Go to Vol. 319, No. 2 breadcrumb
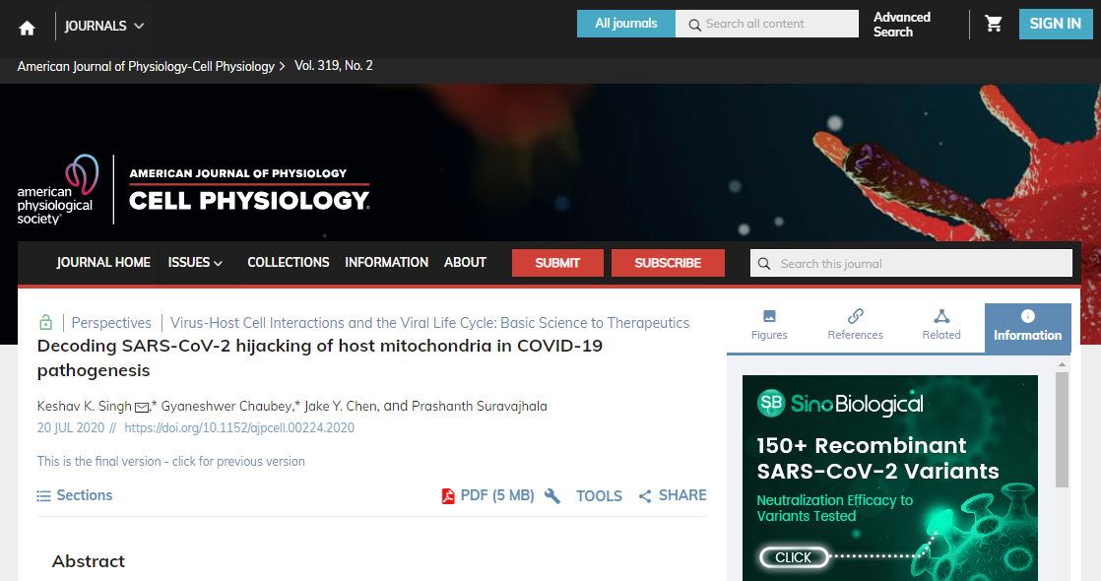Viewport: 1101px width, 581px height. tap(334, 65)
